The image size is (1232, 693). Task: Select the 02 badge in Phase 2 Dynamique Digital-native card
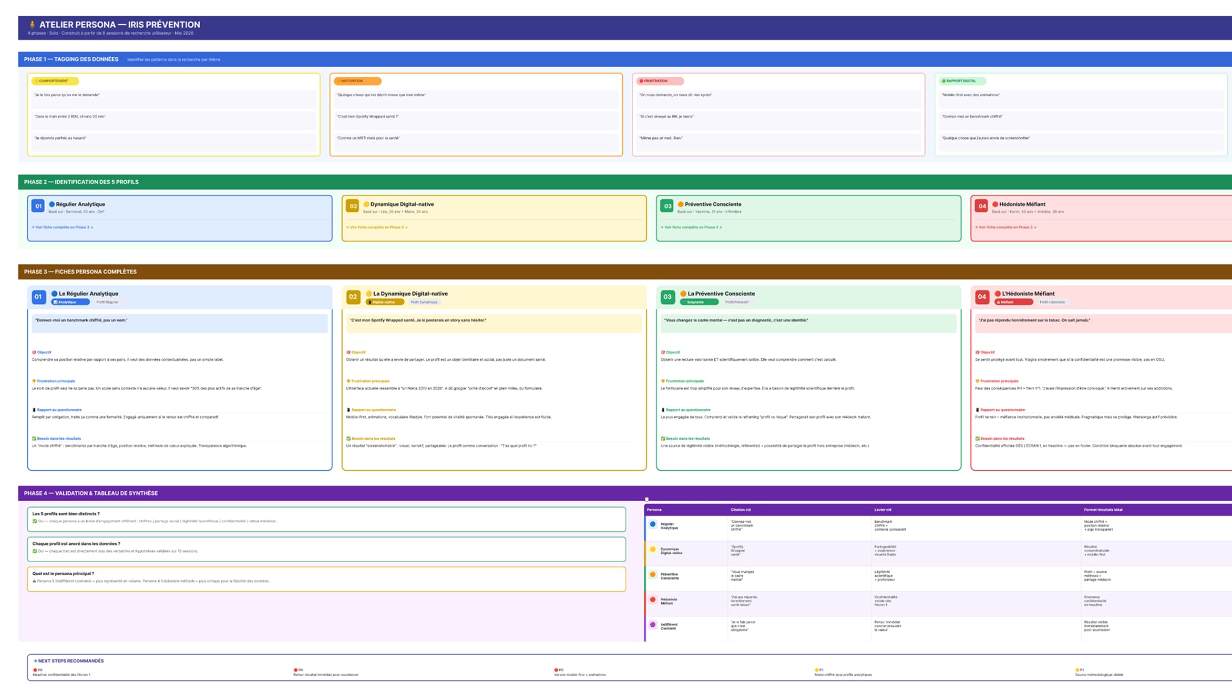click(x=353, y=206)
